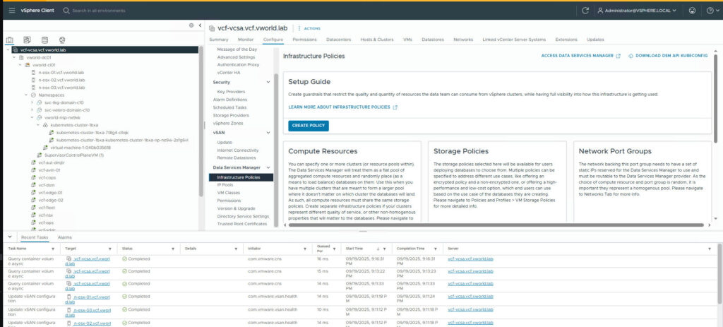Expand the svc-tkg-domain-c10 namespace node
The width and height of the screenshot is (723, 327).
pyautogui.click(x=32, y=102)
